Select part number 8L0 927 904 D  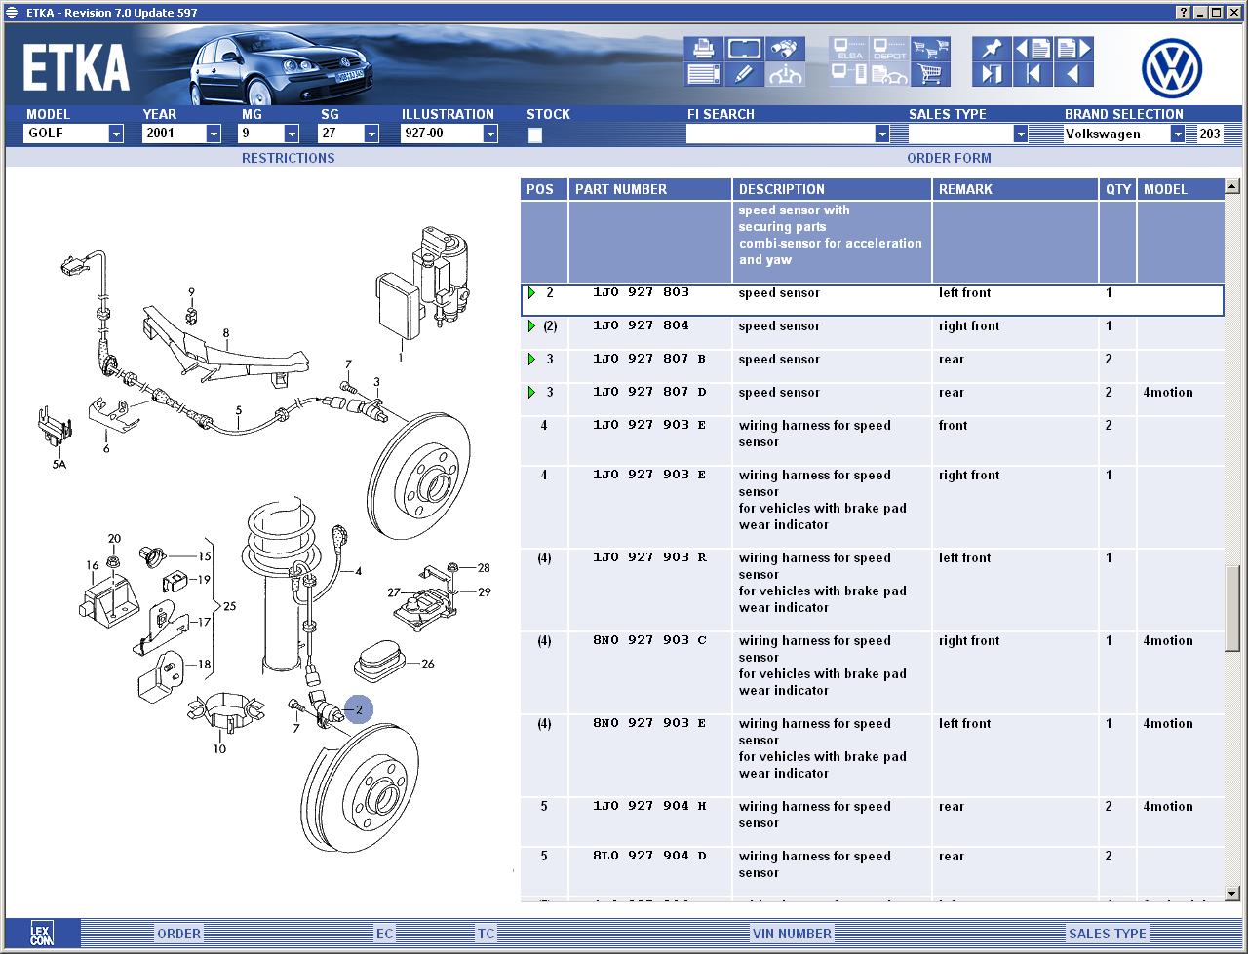[649, 856]
